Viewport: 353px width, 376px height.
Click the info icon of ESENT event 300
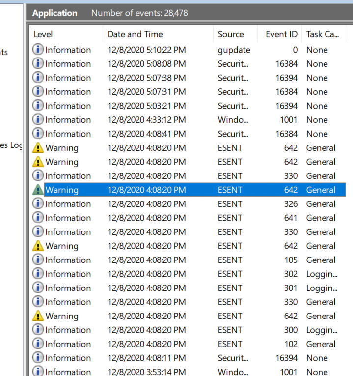38,330
